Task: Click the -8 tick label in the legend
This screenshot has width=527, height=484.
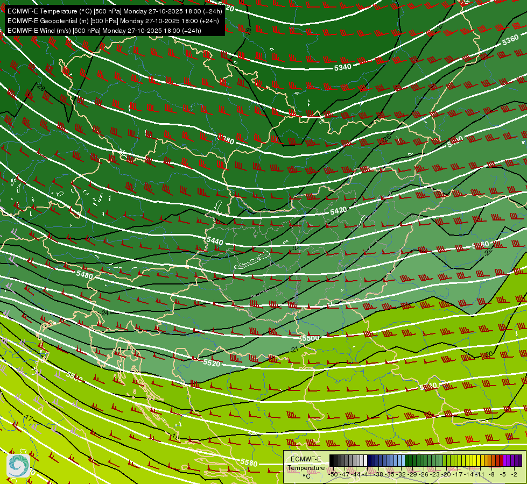Action: point(491,474)
